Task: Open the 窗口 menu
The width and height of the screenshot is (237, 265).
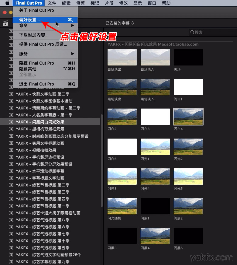Action: pyautogui.click(x=152, y=3)
